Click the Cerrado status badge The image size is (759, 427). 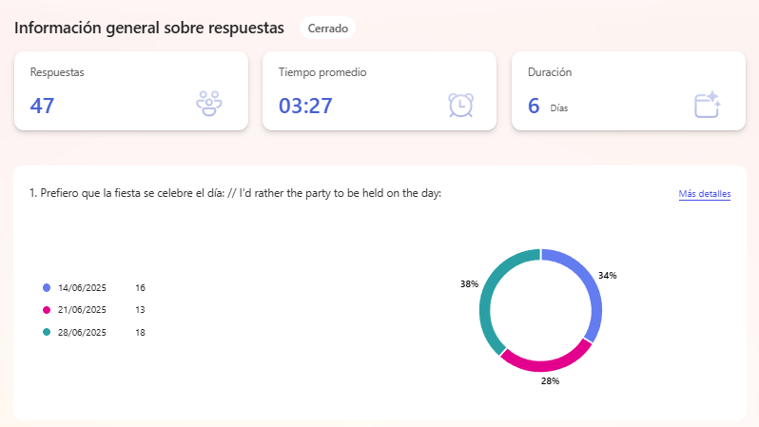tap(328, 29)
